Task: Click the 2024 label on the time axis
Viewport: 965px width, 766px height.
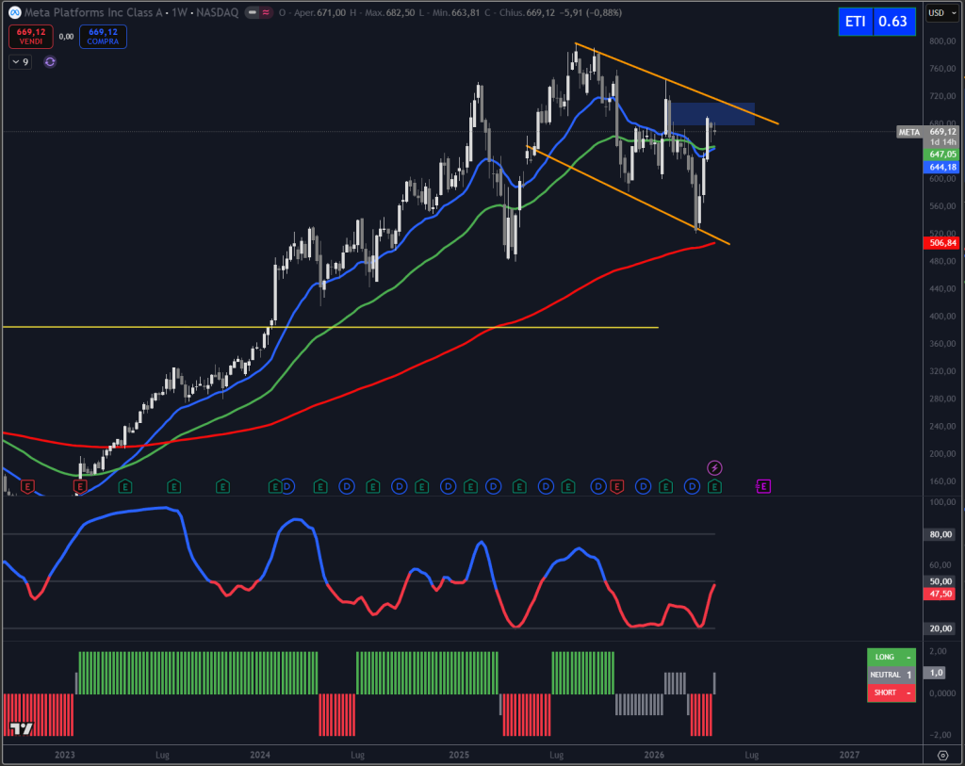Action: 260,755
